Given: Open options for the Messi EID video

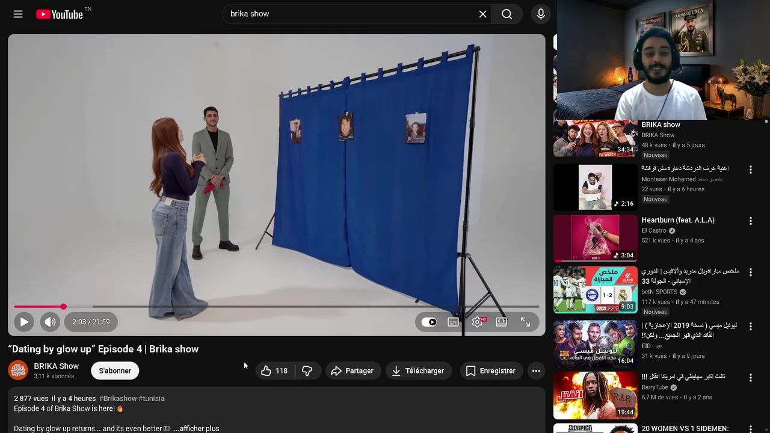Looking at the screenshot, I should pos(750,326).
